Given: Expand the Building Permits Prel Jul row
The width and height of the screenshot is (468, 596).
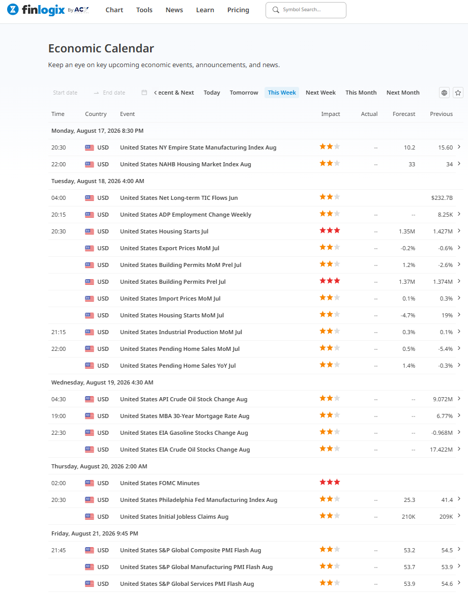Looking at the screenshot, I should [459, 281].
